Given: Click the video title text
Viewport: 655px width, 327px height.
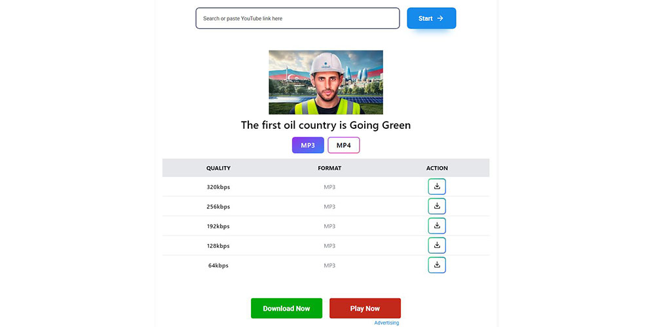Looking at the screenshot, I should click(326, 125).
